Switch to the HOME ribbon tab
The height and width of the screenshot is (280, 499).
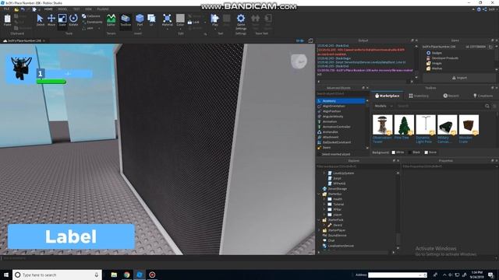[48, 9]
